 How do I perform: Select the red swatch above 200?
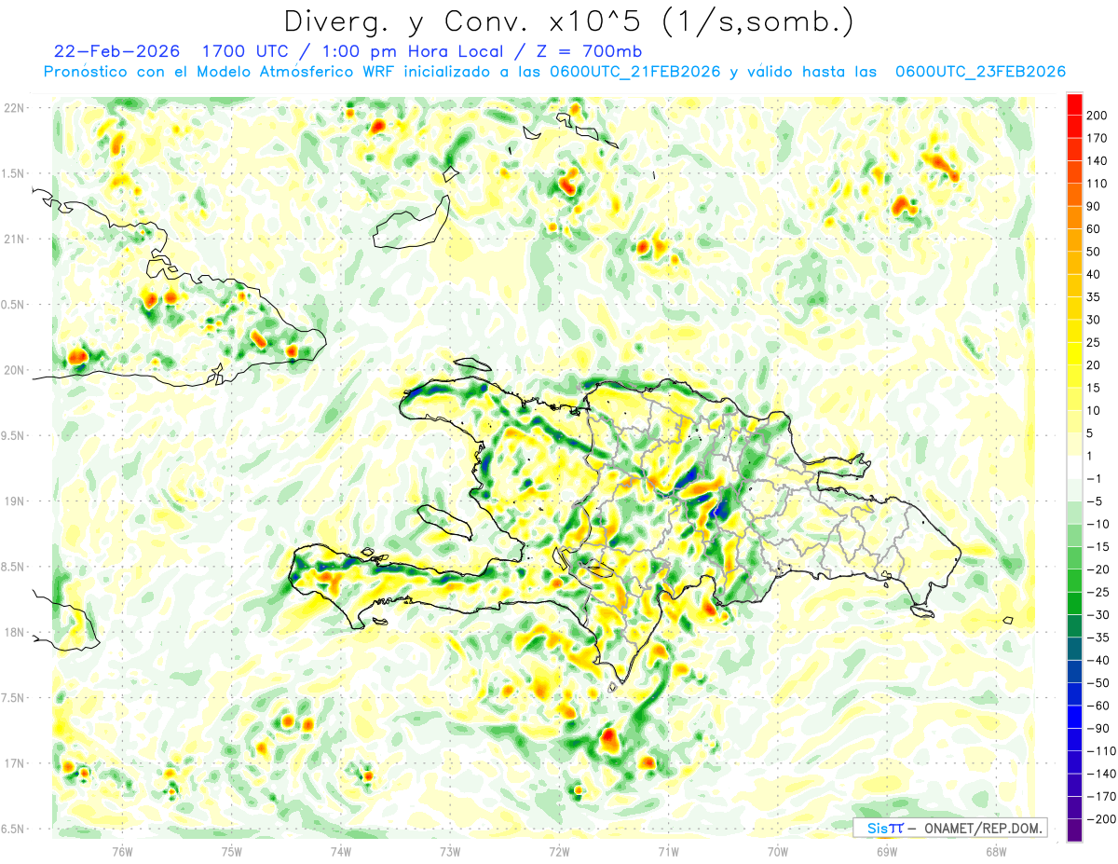coord(1075,104)
